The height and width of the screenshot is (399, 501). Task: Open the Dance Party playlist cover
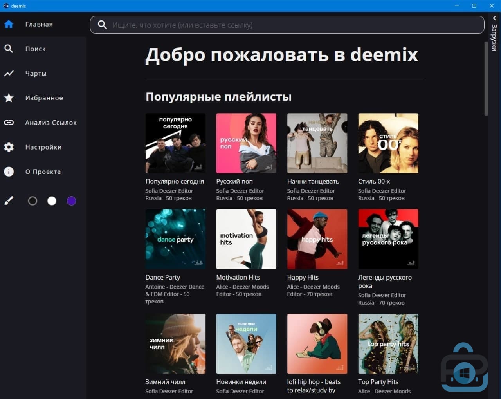coord(175,239)
